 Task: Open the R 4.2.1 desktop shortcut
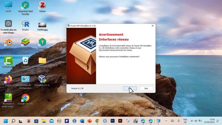pyautogui.click(x=25, y=26)
